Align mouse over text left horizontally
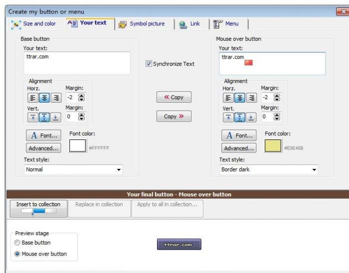349x273 pixels. pos(228,98)
